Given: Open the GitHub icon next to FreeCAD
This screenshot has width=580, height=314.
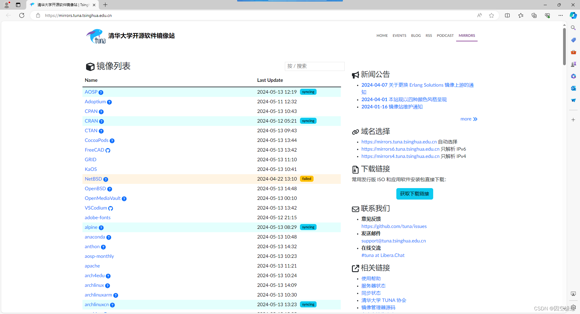Looking at the screenshot, I should (108, 150).
